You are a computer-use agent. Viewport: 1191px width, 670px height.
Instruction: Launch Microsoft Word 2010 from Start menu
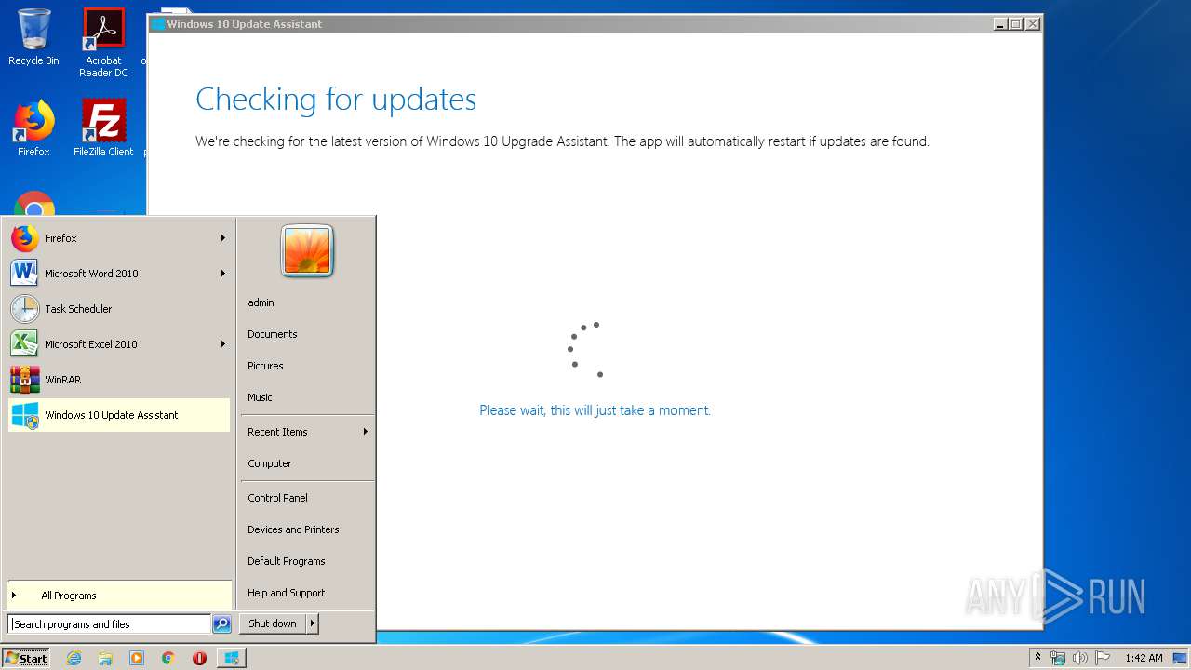[x=118, y=274]
